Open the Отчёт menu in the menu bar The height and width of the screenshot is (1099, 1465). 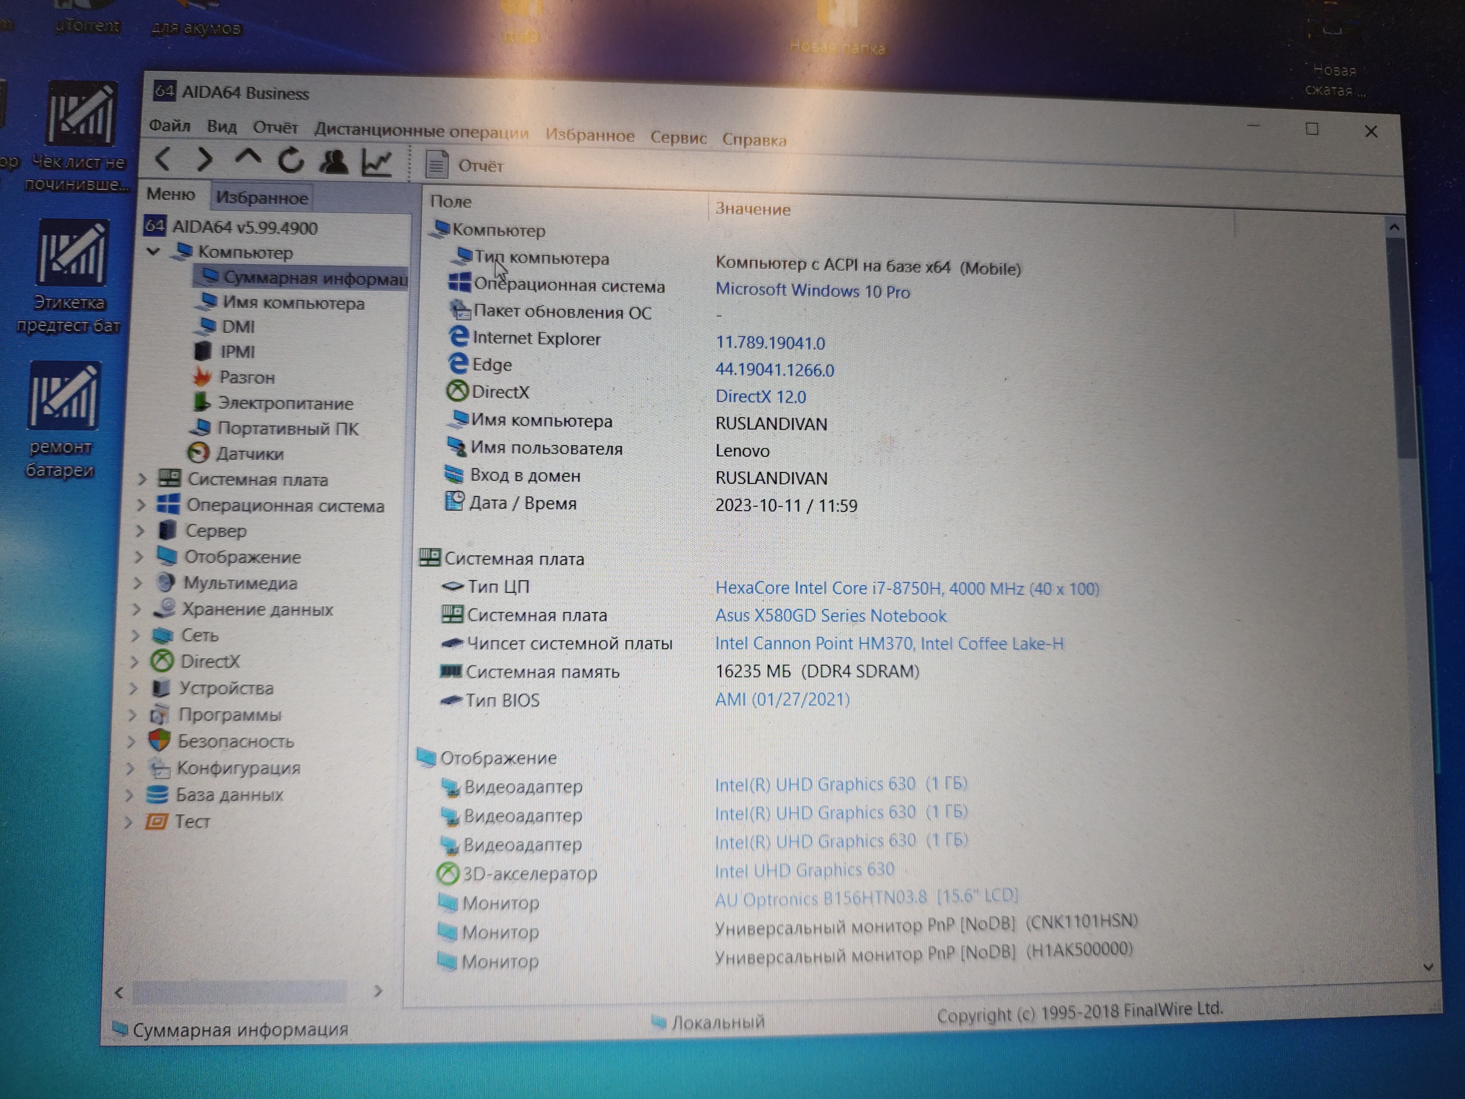[x=275, y=127]
